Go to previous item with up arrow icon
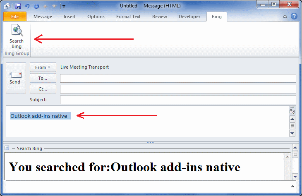Screen dimensions: 302x196 pos(46,6)
